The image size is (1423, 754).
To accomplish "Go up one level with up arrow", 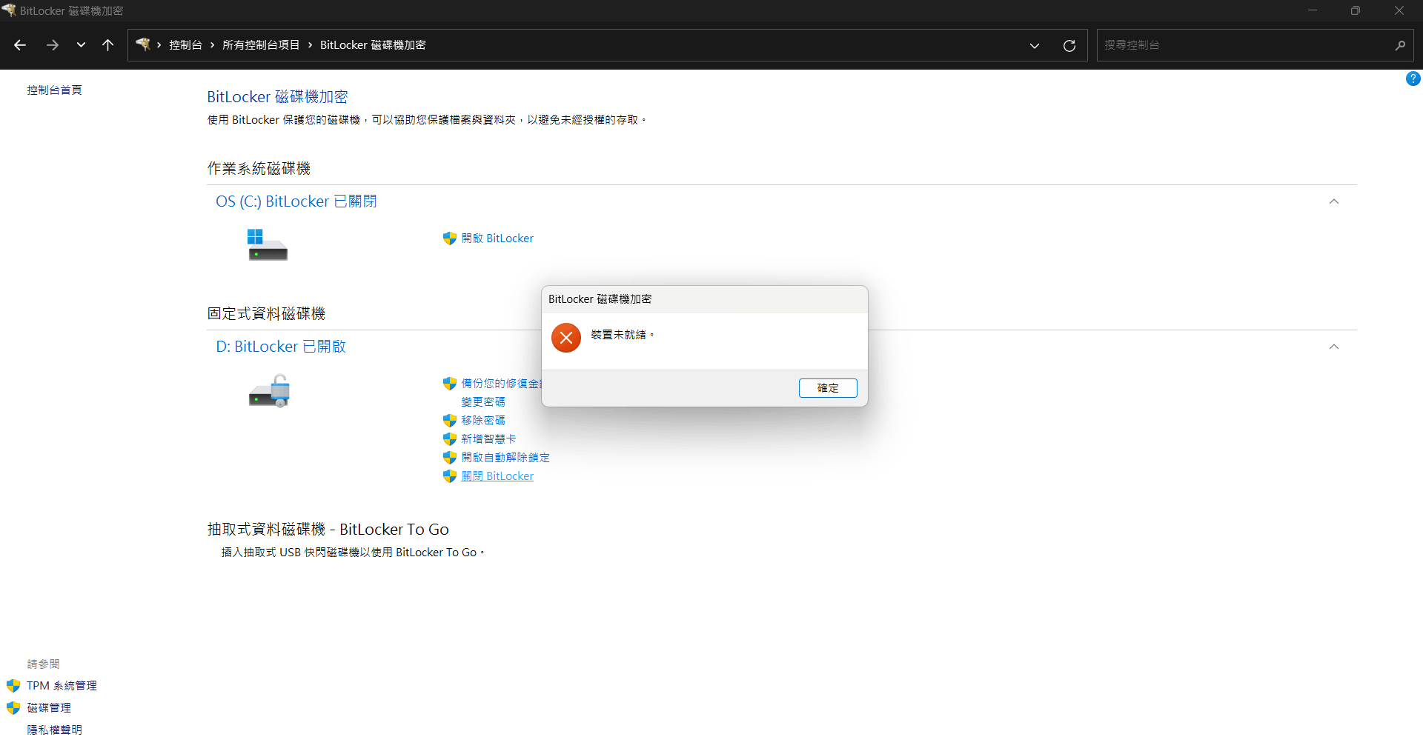I will 107,45.
